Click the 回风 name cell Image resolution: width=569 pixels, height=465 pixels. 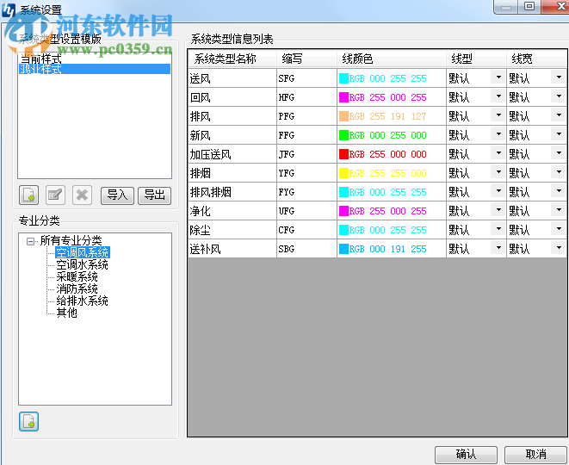point(232,97)
